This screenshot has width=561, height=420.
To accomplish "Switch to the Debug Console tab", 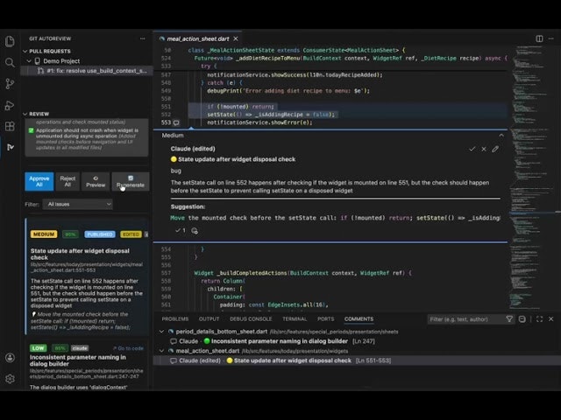I will pyautogui.click(x=251, y=318).
